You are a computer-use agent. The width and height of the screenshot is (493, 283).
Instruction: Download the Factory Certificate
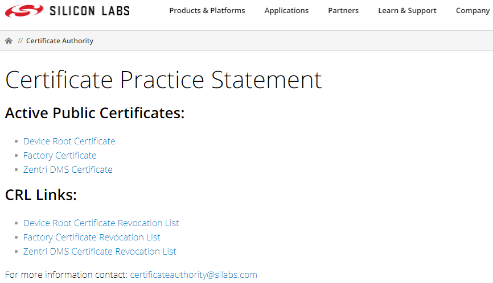60,155
